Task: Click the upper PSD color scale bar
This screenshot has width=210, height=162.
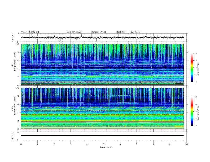Action: 192,68
